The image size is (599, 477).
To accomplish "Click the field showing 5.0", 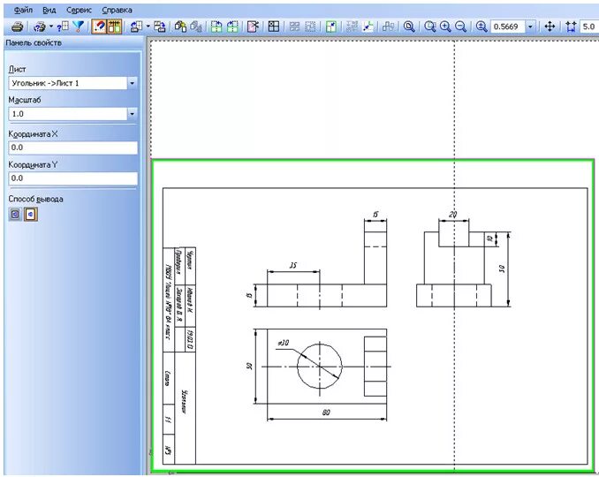I will pos(589,26).
